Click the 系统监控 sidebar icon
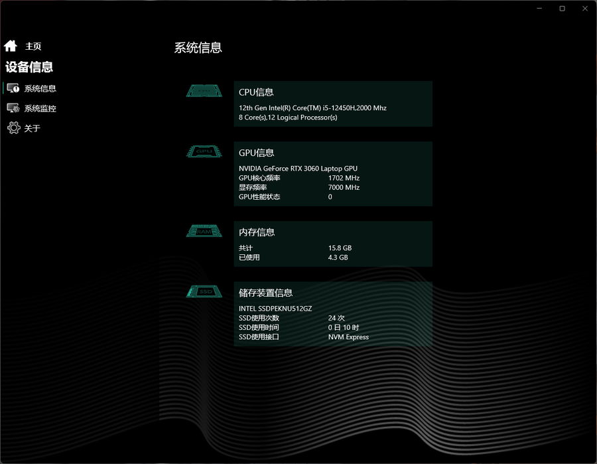 point(13,108)
